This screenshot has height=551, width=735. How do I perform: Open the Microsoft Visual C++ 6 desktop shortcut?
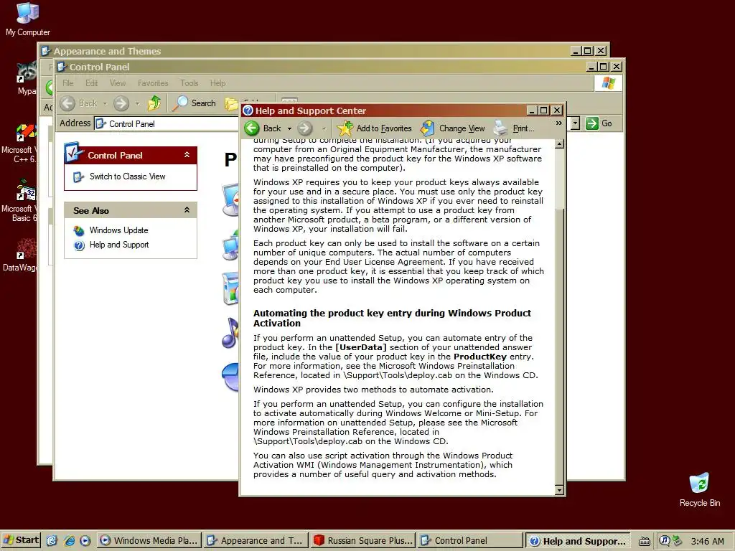[19, 143]
